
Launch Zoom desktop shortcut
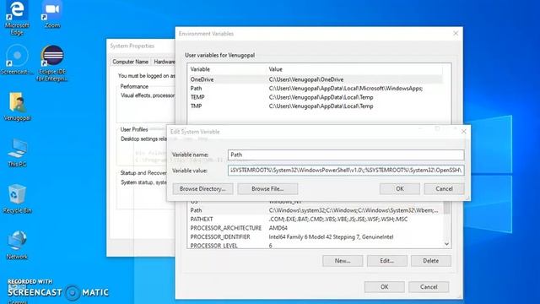coord(52,14)
